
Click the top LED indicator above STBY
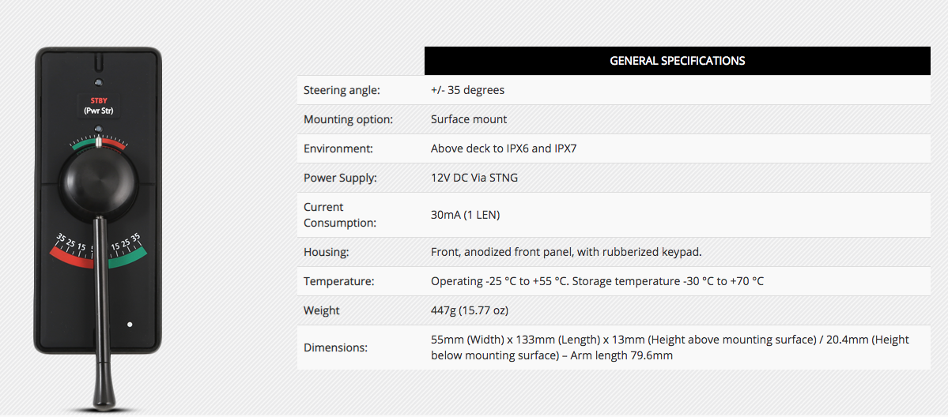[x=99, y=81]
